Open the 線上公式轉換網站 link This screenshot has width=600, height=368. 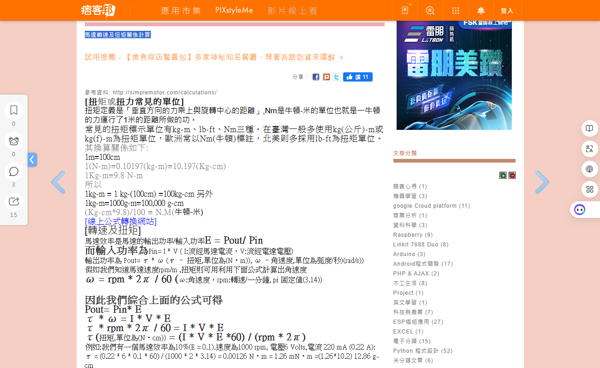[121, 222]
